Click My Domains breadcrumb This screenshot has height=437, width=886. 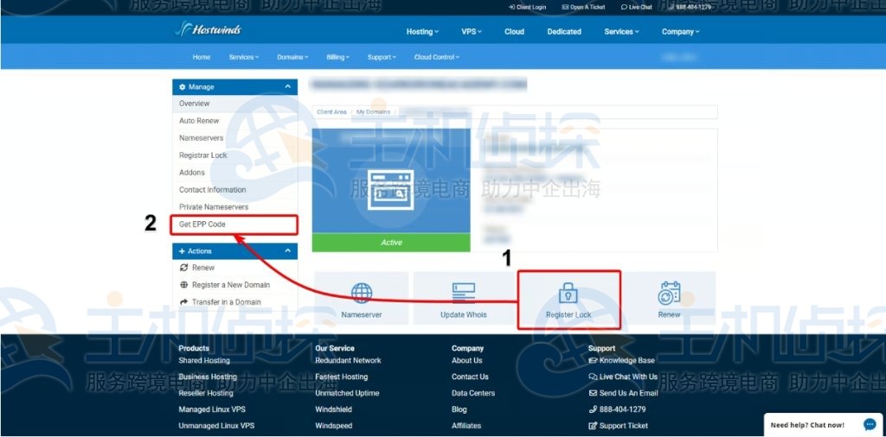coord(373,112)
